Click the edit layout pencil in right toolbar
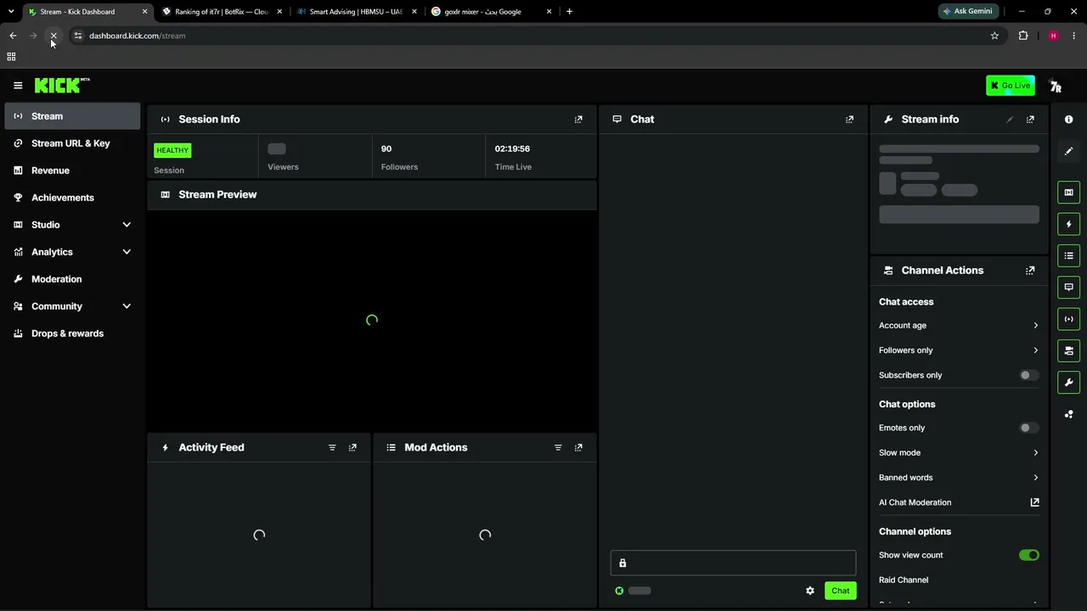The image size is (1087, 611). (x=1068, y=151)
